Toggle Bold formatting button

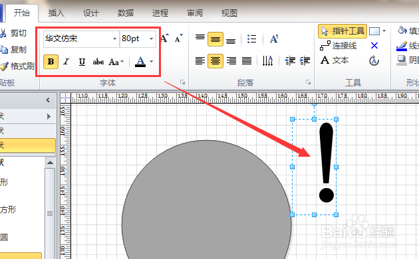pyautogui.click(x=51, y=62)
